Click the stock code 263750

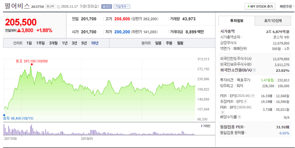click(x=38, y=7)
